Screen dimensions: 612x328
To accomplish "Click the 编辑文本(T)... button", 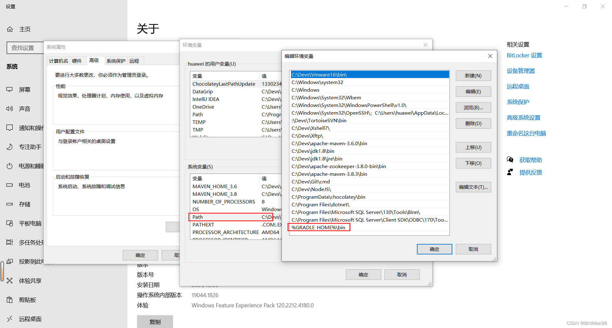I will tap(473, 187).
